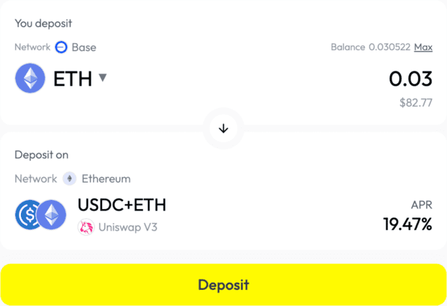This screenshot has height=306, width=447.
Task: Click the down arrow between the cards
Action: click(223, 129)
